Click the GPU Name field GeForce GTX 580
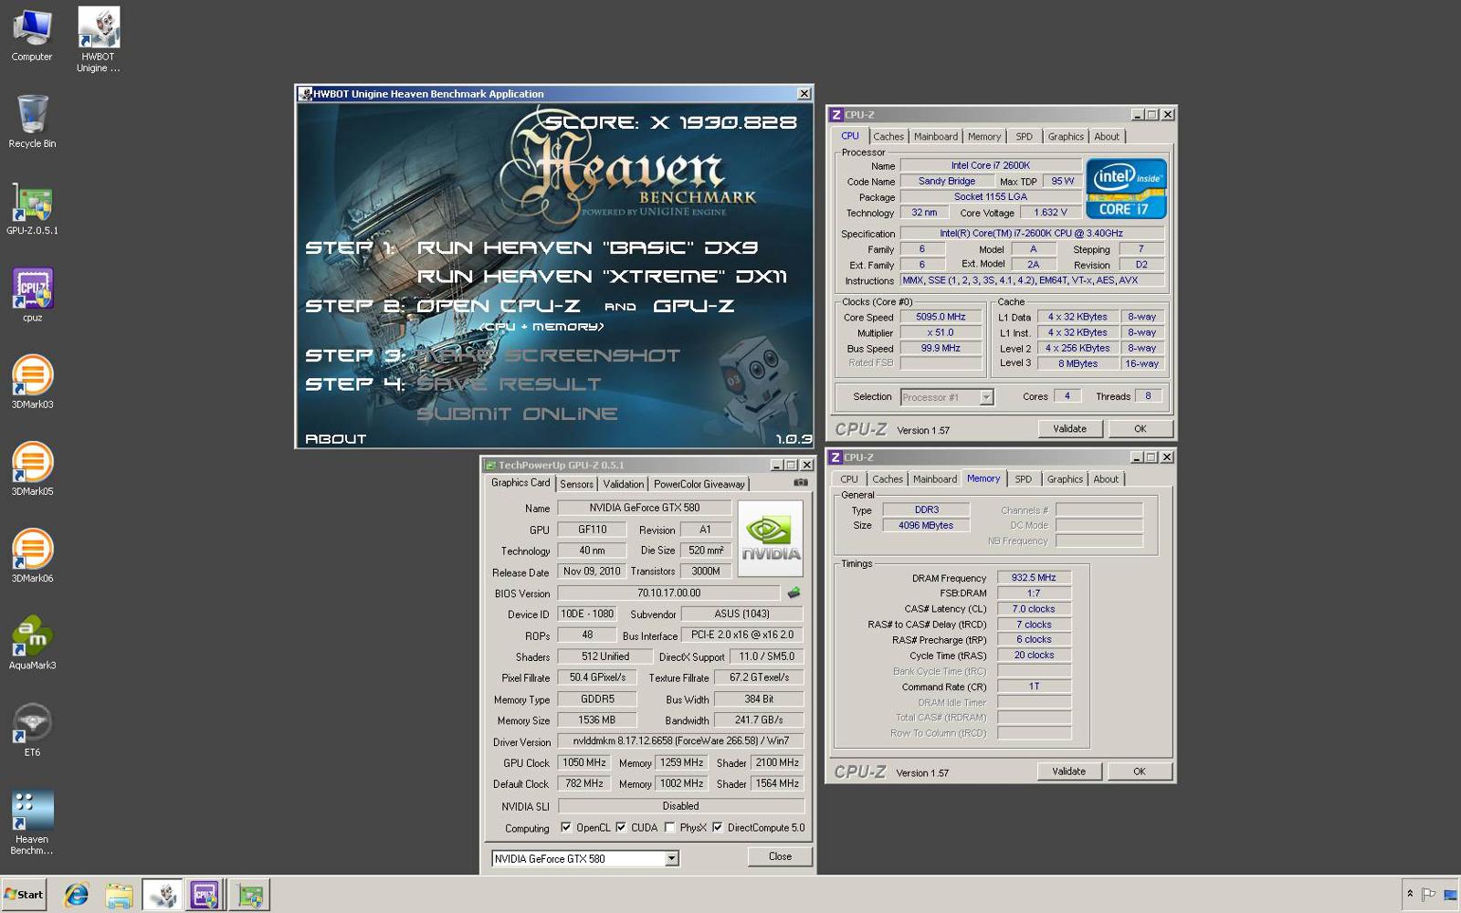 [x=645, y=508]
